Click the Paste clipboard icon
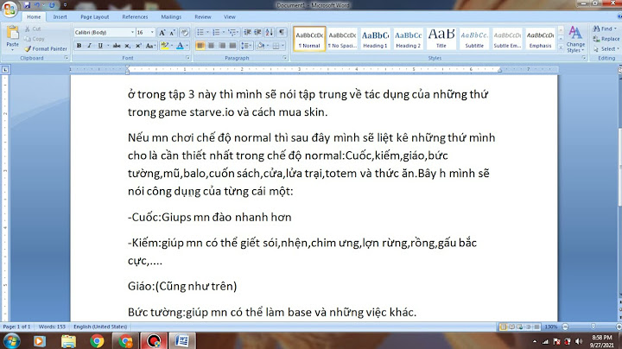 [13, 33]
